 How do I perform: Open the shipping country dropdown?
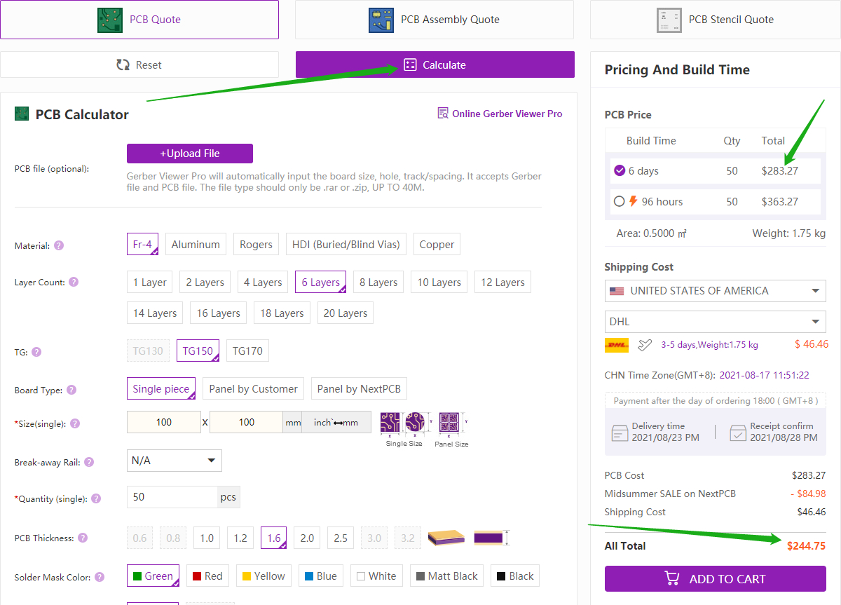click(x=715, y=291)
